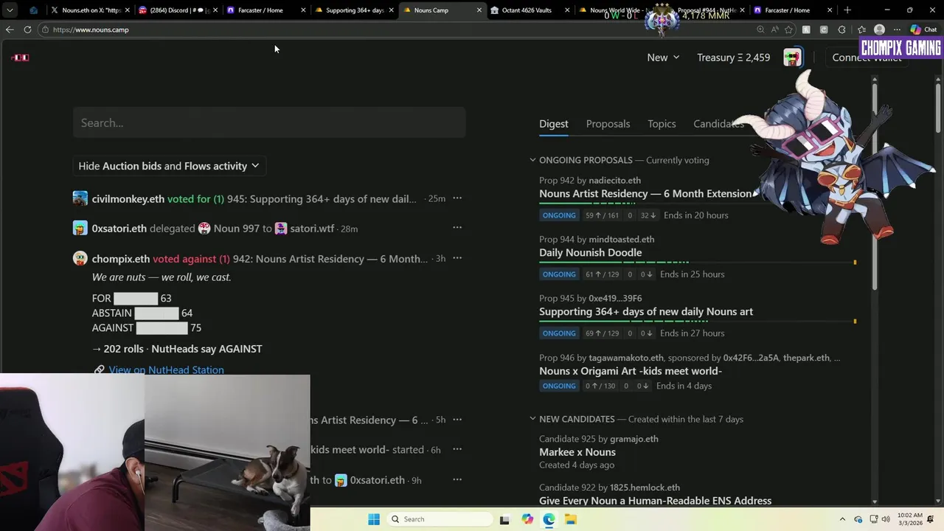Open 1825.hemlock.eth's profile from Candidate 922
The image size is (944, 531).
[x=645, y=487]
